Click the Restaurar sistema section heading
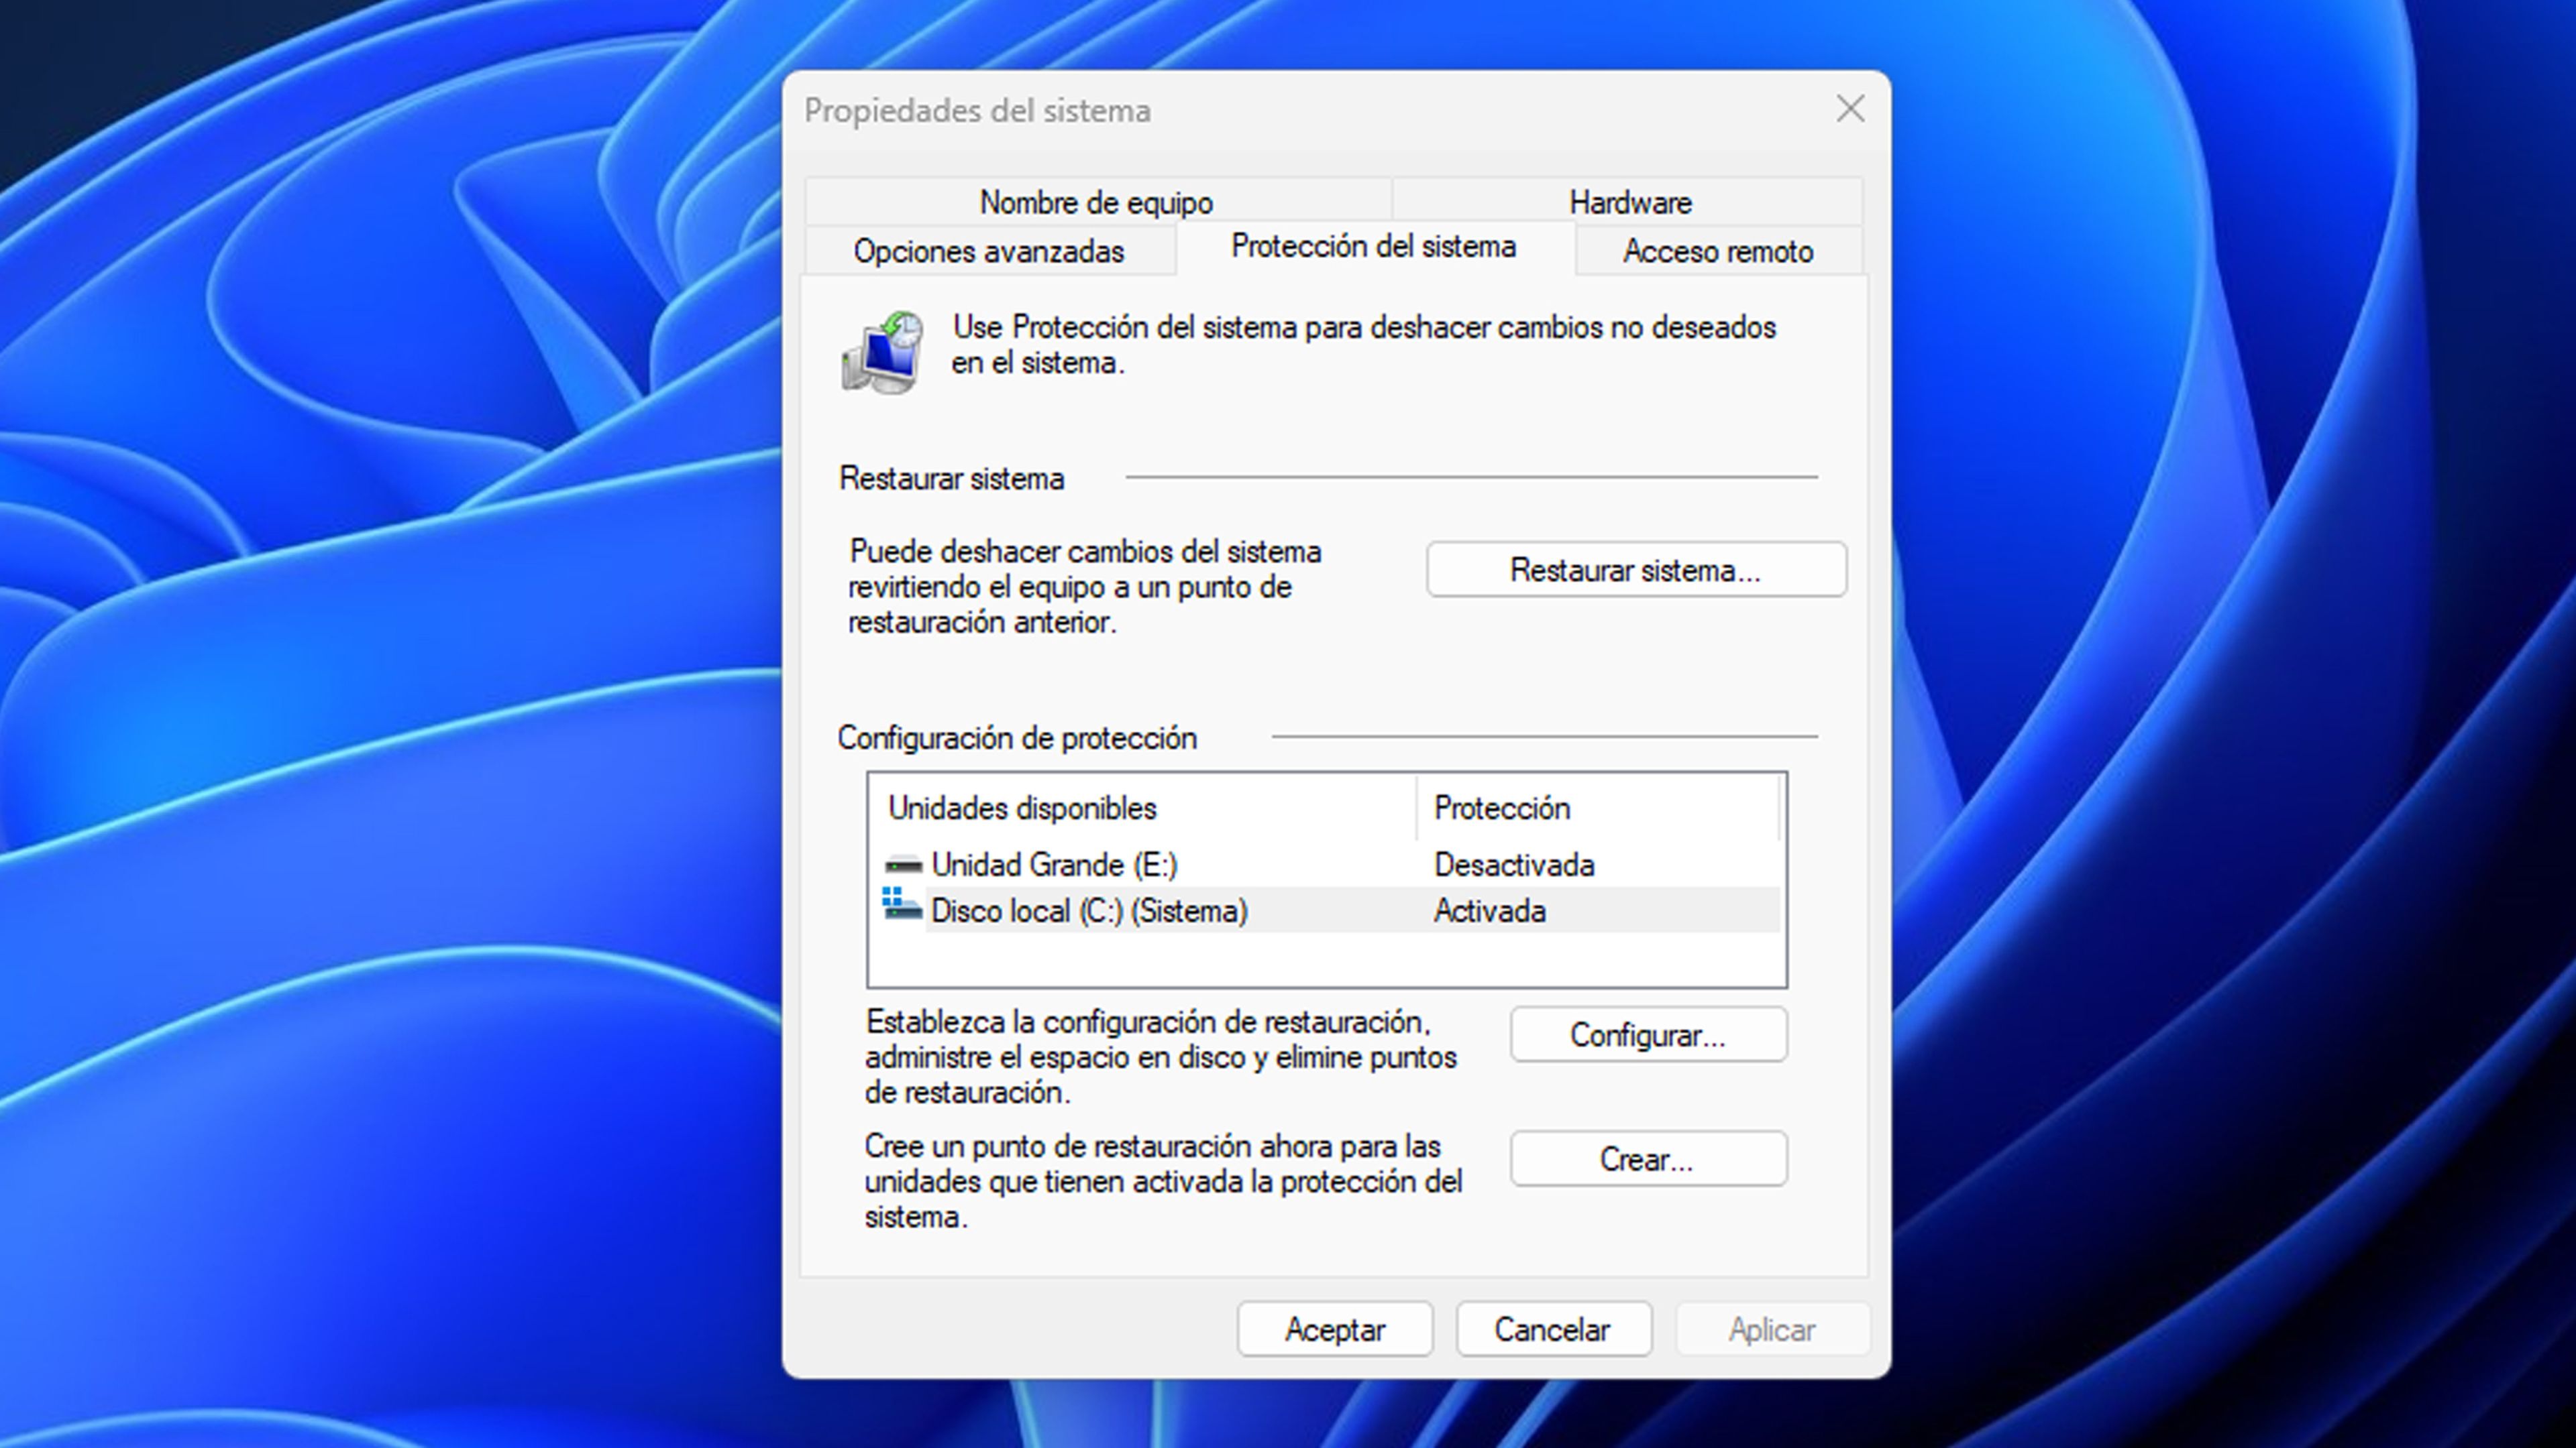Screen dimensions: 2576x1448 [x=951, y=479]
